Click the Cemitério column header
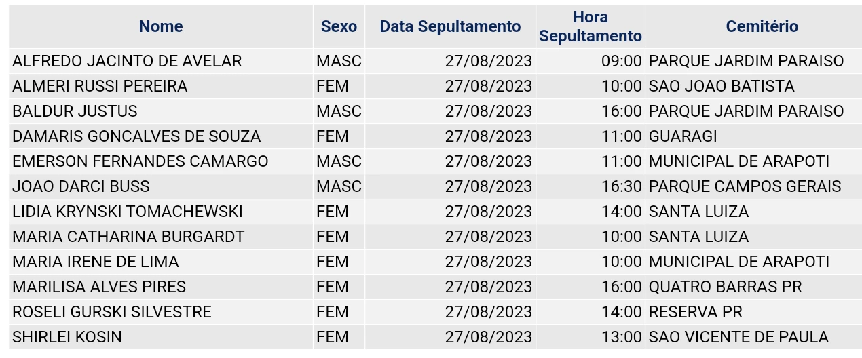Screen dimensions: 862x358 762,26
